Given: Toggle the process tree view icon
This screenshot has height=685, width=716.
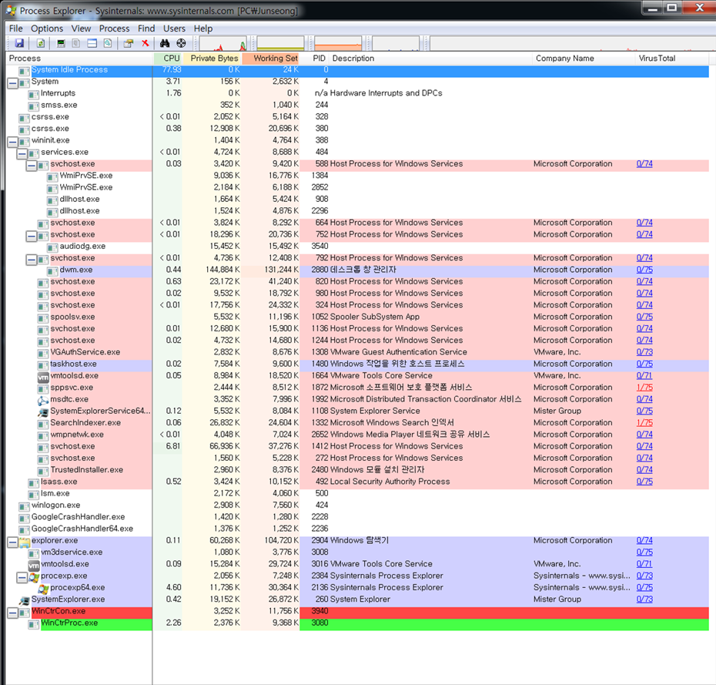Looking at the screenshot, I should (76, 43).
